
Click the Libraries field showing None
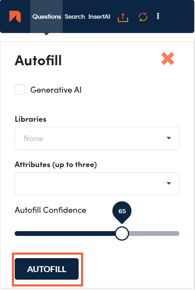[x=97, y=138]
